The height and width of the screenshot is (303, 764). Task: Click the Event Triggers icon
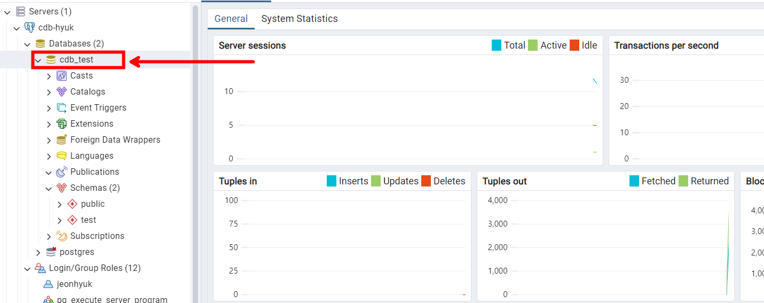pyautogui.click(x=61, y=108)
